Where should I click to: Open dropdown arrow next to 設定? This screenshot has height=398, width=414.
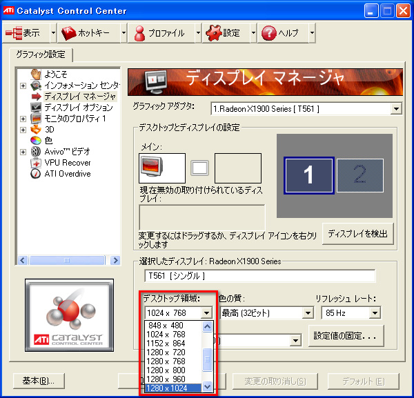click(x=253, y=33)
